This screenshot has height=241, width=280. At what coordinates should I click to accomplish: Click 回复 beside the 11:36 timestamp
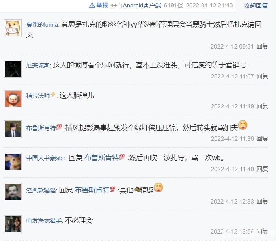point(262,138)
